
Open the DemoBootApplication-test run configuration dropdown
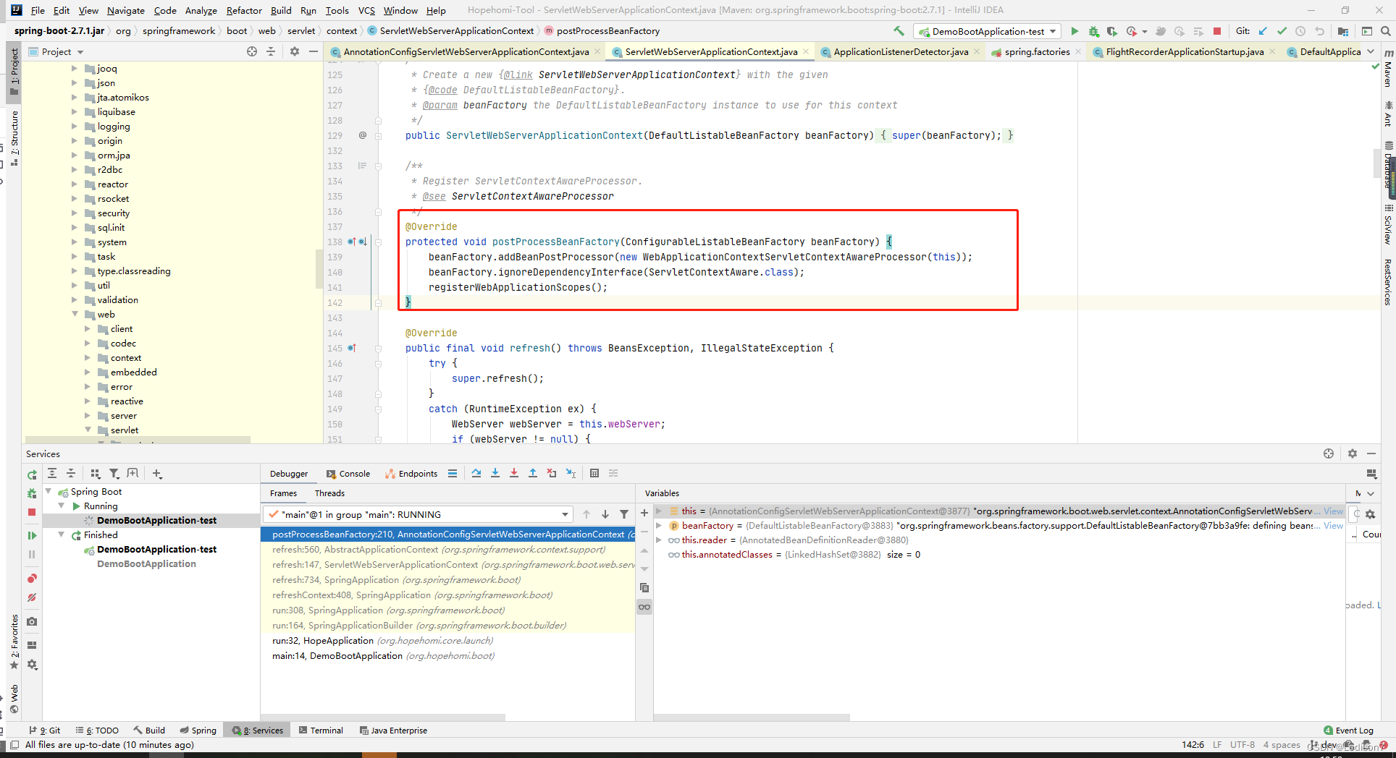pos(988,31)
